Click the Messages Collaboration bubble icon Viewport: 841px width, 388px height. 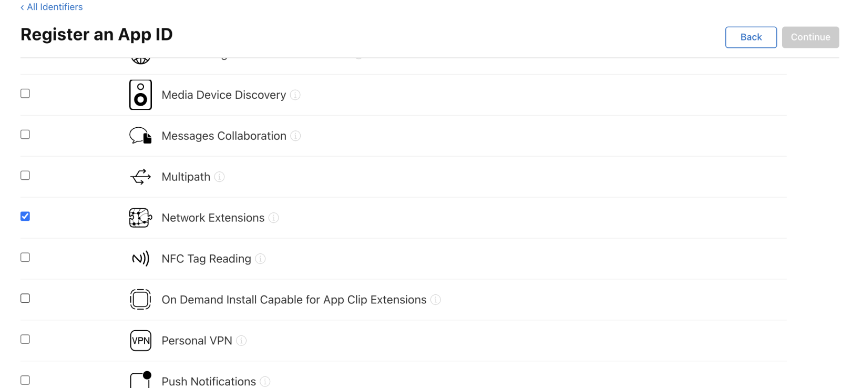pyautogui.click(x=140, y=136)
